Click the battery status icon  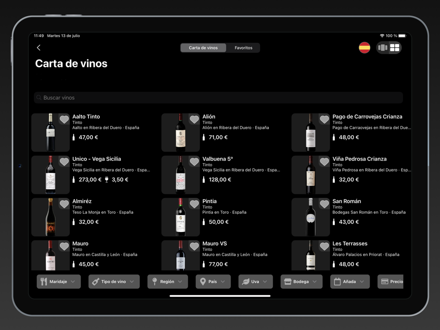[x=402, y=36]
